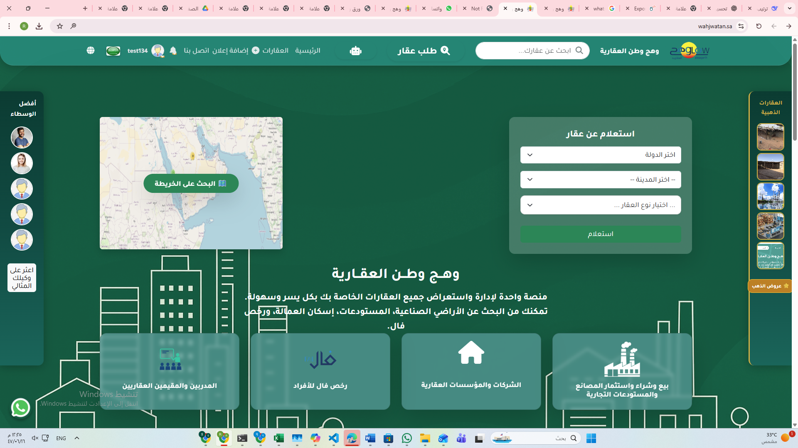
Task: Expand the اختر المدينة city dropdown
Action: click(x=600, y=180)
